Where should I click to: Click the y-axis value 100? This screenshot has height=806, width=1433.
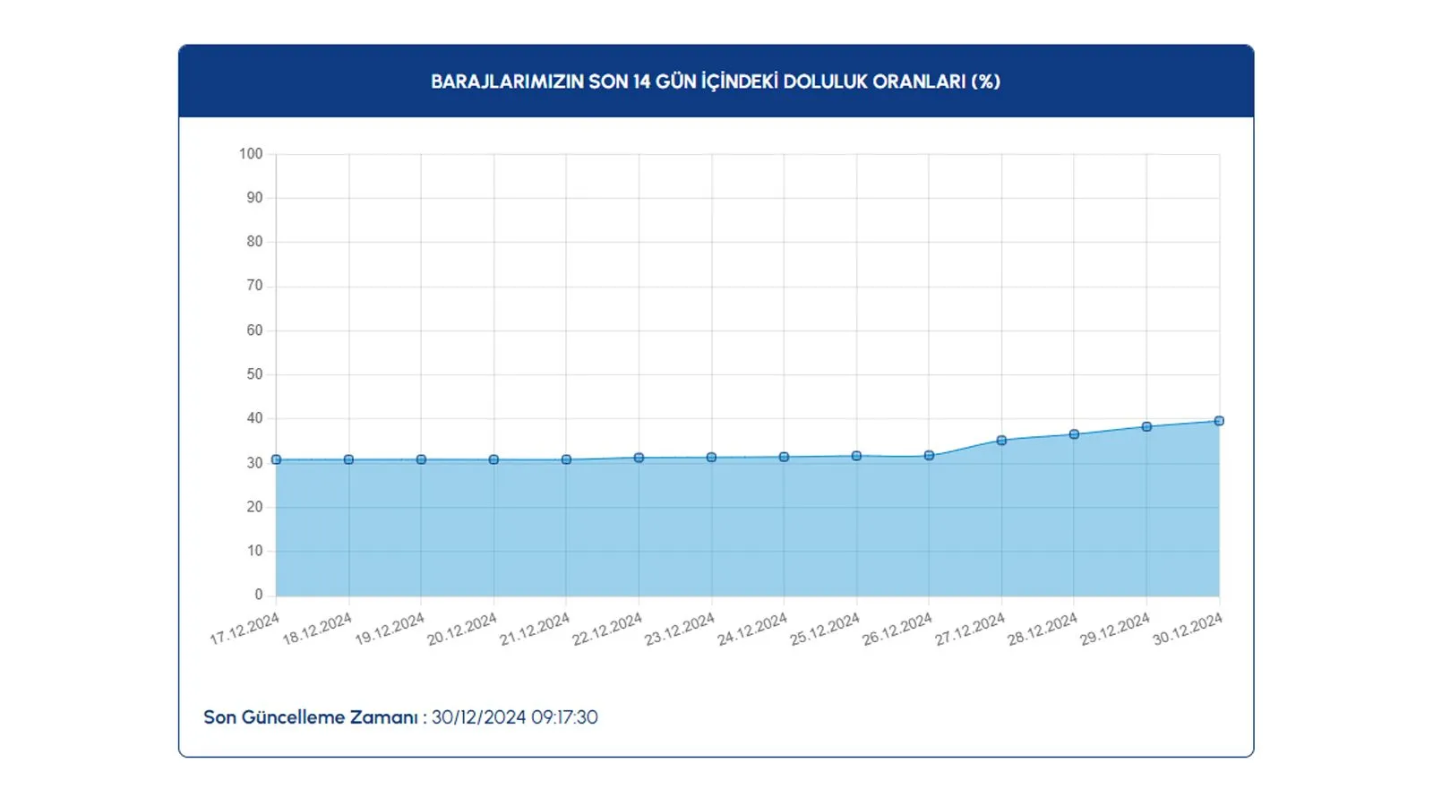[x=251, y=154]
